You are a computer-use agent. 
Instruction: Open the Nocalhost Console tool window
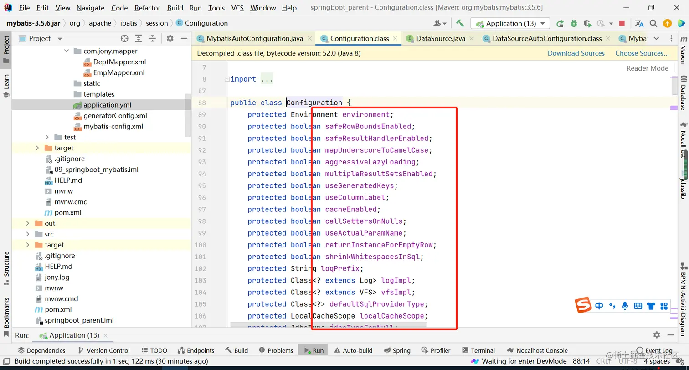click(x=538, y=350)
